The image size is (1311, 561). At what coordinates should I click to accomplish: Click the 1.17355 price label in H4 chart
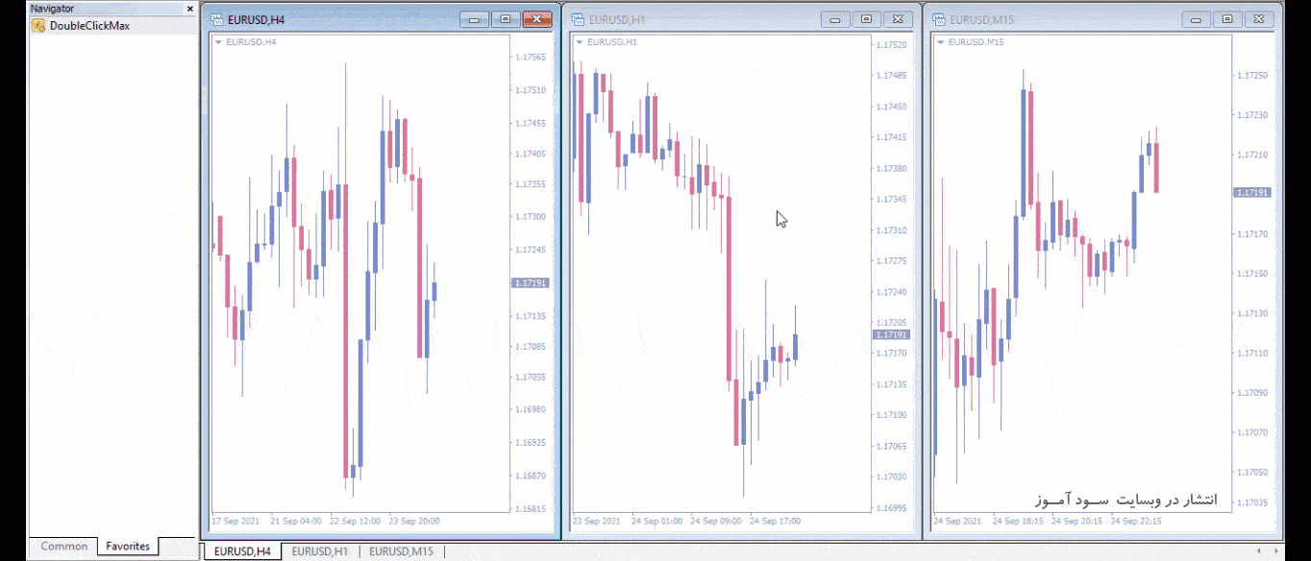point(531,184)
